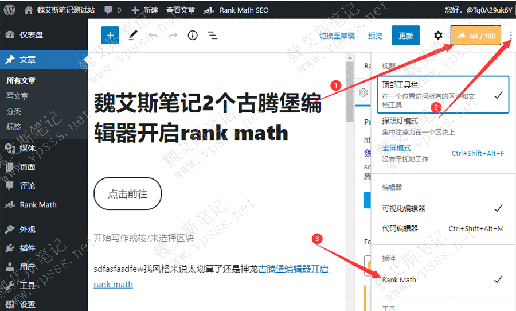Click 查看文章 in admin bar
Viewport: 516px width, 311px height.
181,10
